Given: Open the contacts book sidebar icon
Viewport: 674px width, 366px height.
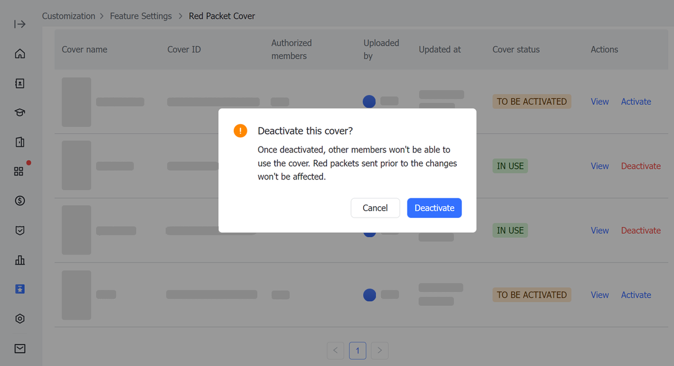Looking at the screenshot, I should point(20,83).
